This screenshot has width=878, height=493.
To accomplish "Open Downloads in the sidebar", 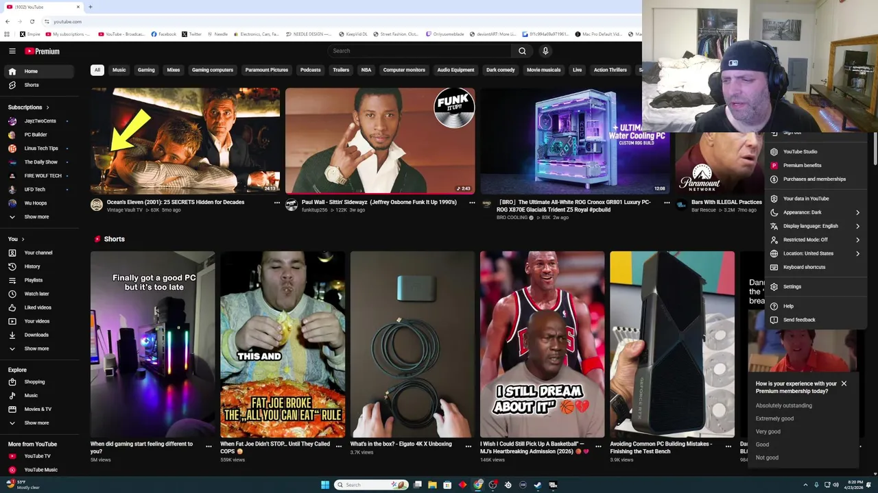I will tap(38, 335).
